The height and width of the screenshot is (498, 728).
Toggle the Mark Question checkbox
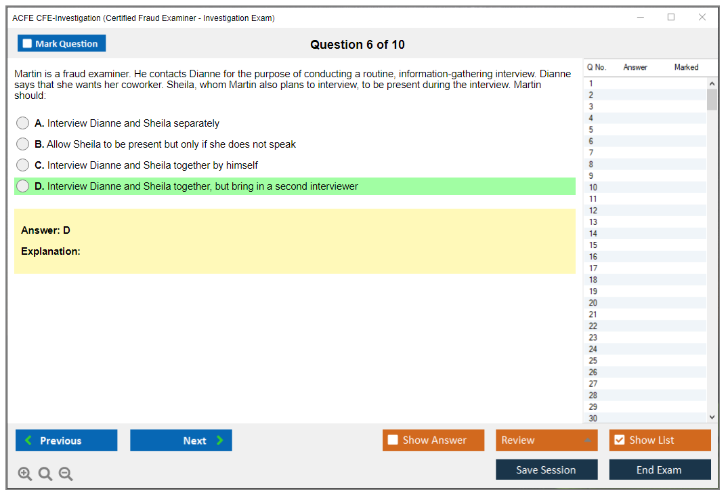(28, 44)
